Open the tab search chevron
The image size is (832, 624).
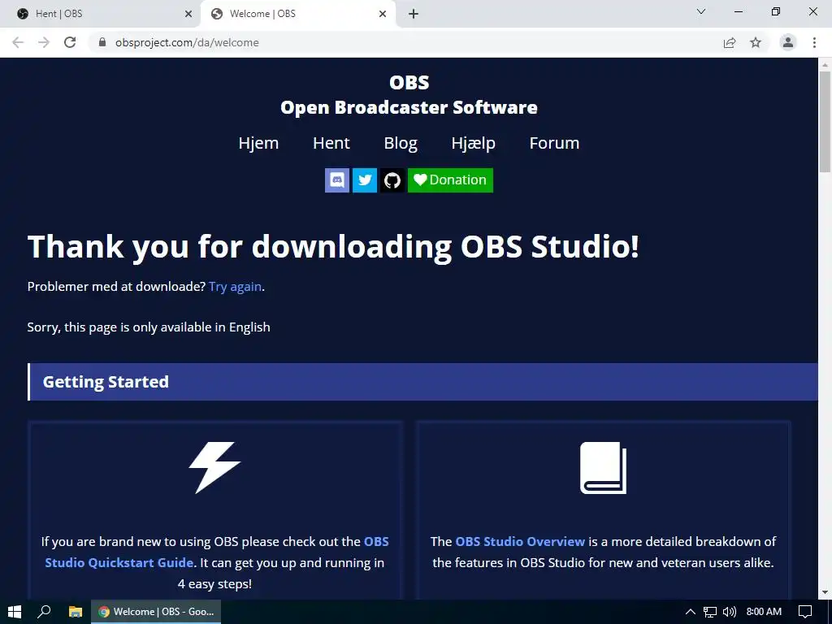click(701, 11)
